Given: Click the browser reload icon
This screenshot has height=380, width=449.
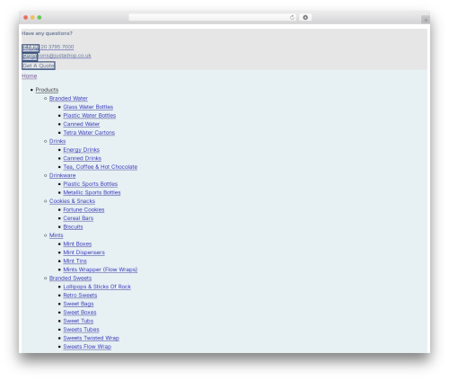Looking at the screenshot, I should click(x=292, y=18).
